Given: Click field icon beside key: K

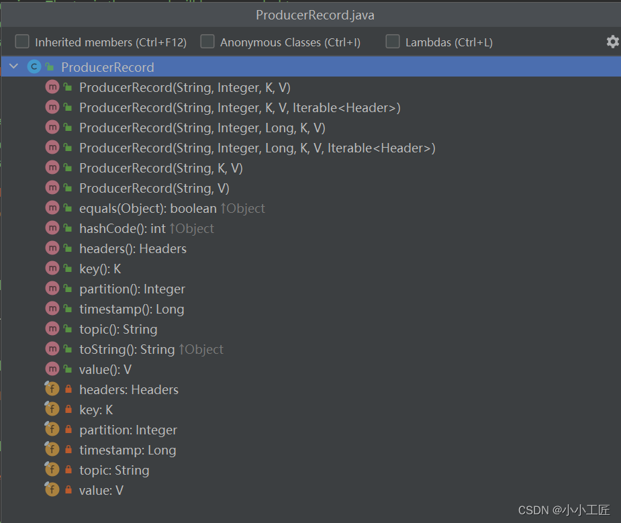Looking at the screenshot, I should pyautogui.click(x=52, y=409).
